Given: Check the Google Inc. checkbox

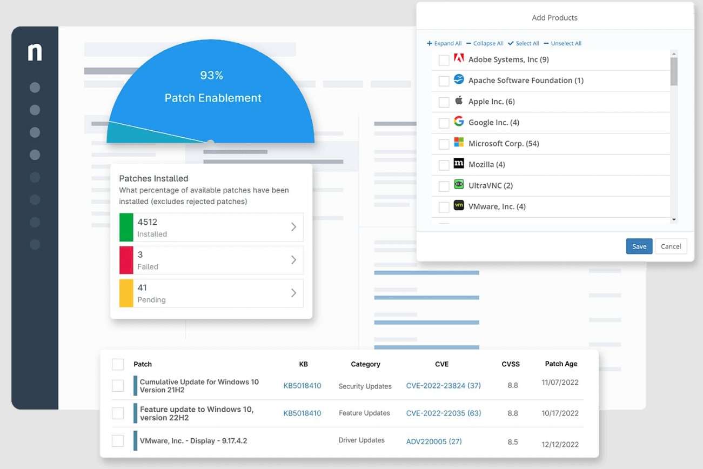Looking at the screenshot, I should [x=444, y=123].
